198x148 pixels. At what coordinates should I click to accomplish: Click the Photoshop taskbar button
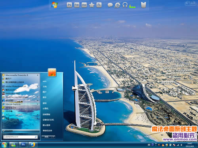click(x=23, y=144)
